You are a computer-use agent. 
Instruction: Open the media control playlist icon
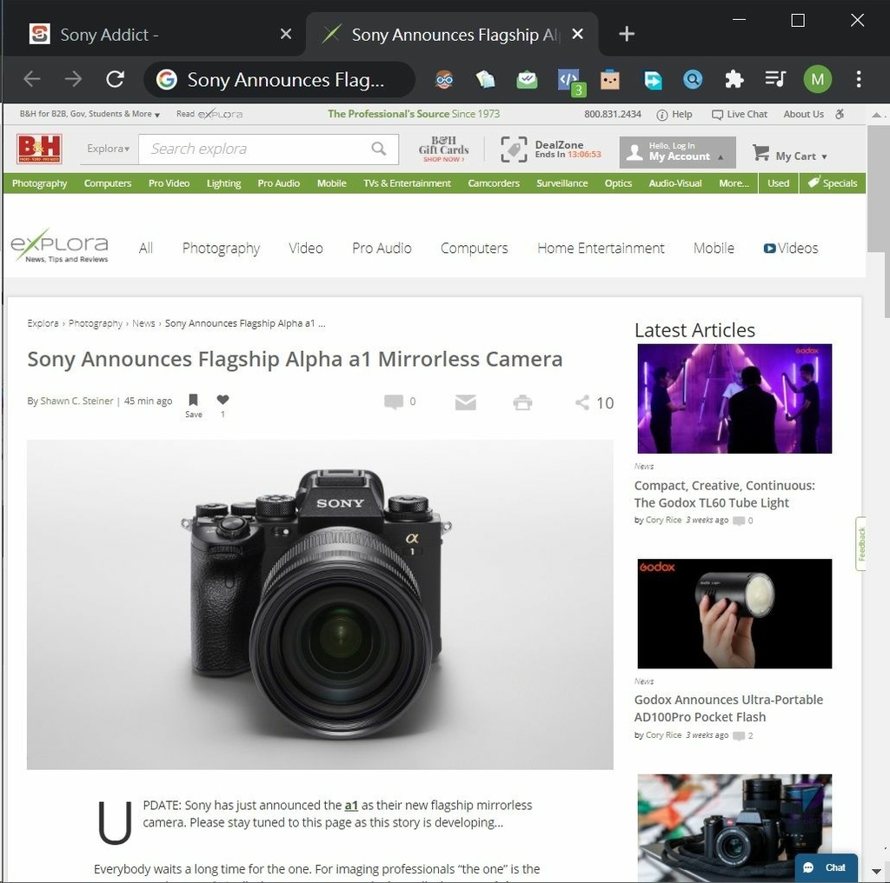coord(775,79)
